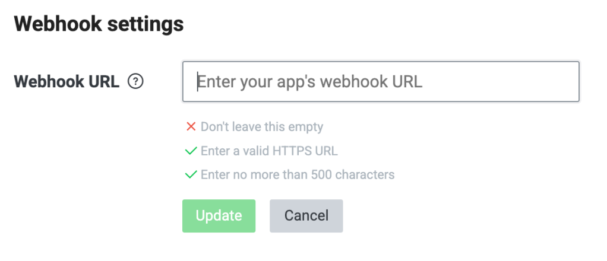This screenshot has width=607, height=261.
Task: Focus the Webhook URL input field
Action: click(x=381, y=82)
